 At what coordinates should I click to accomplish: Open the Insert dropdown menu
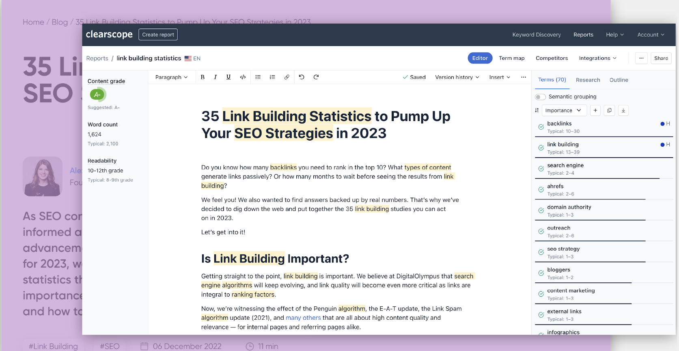coord(500,77)
